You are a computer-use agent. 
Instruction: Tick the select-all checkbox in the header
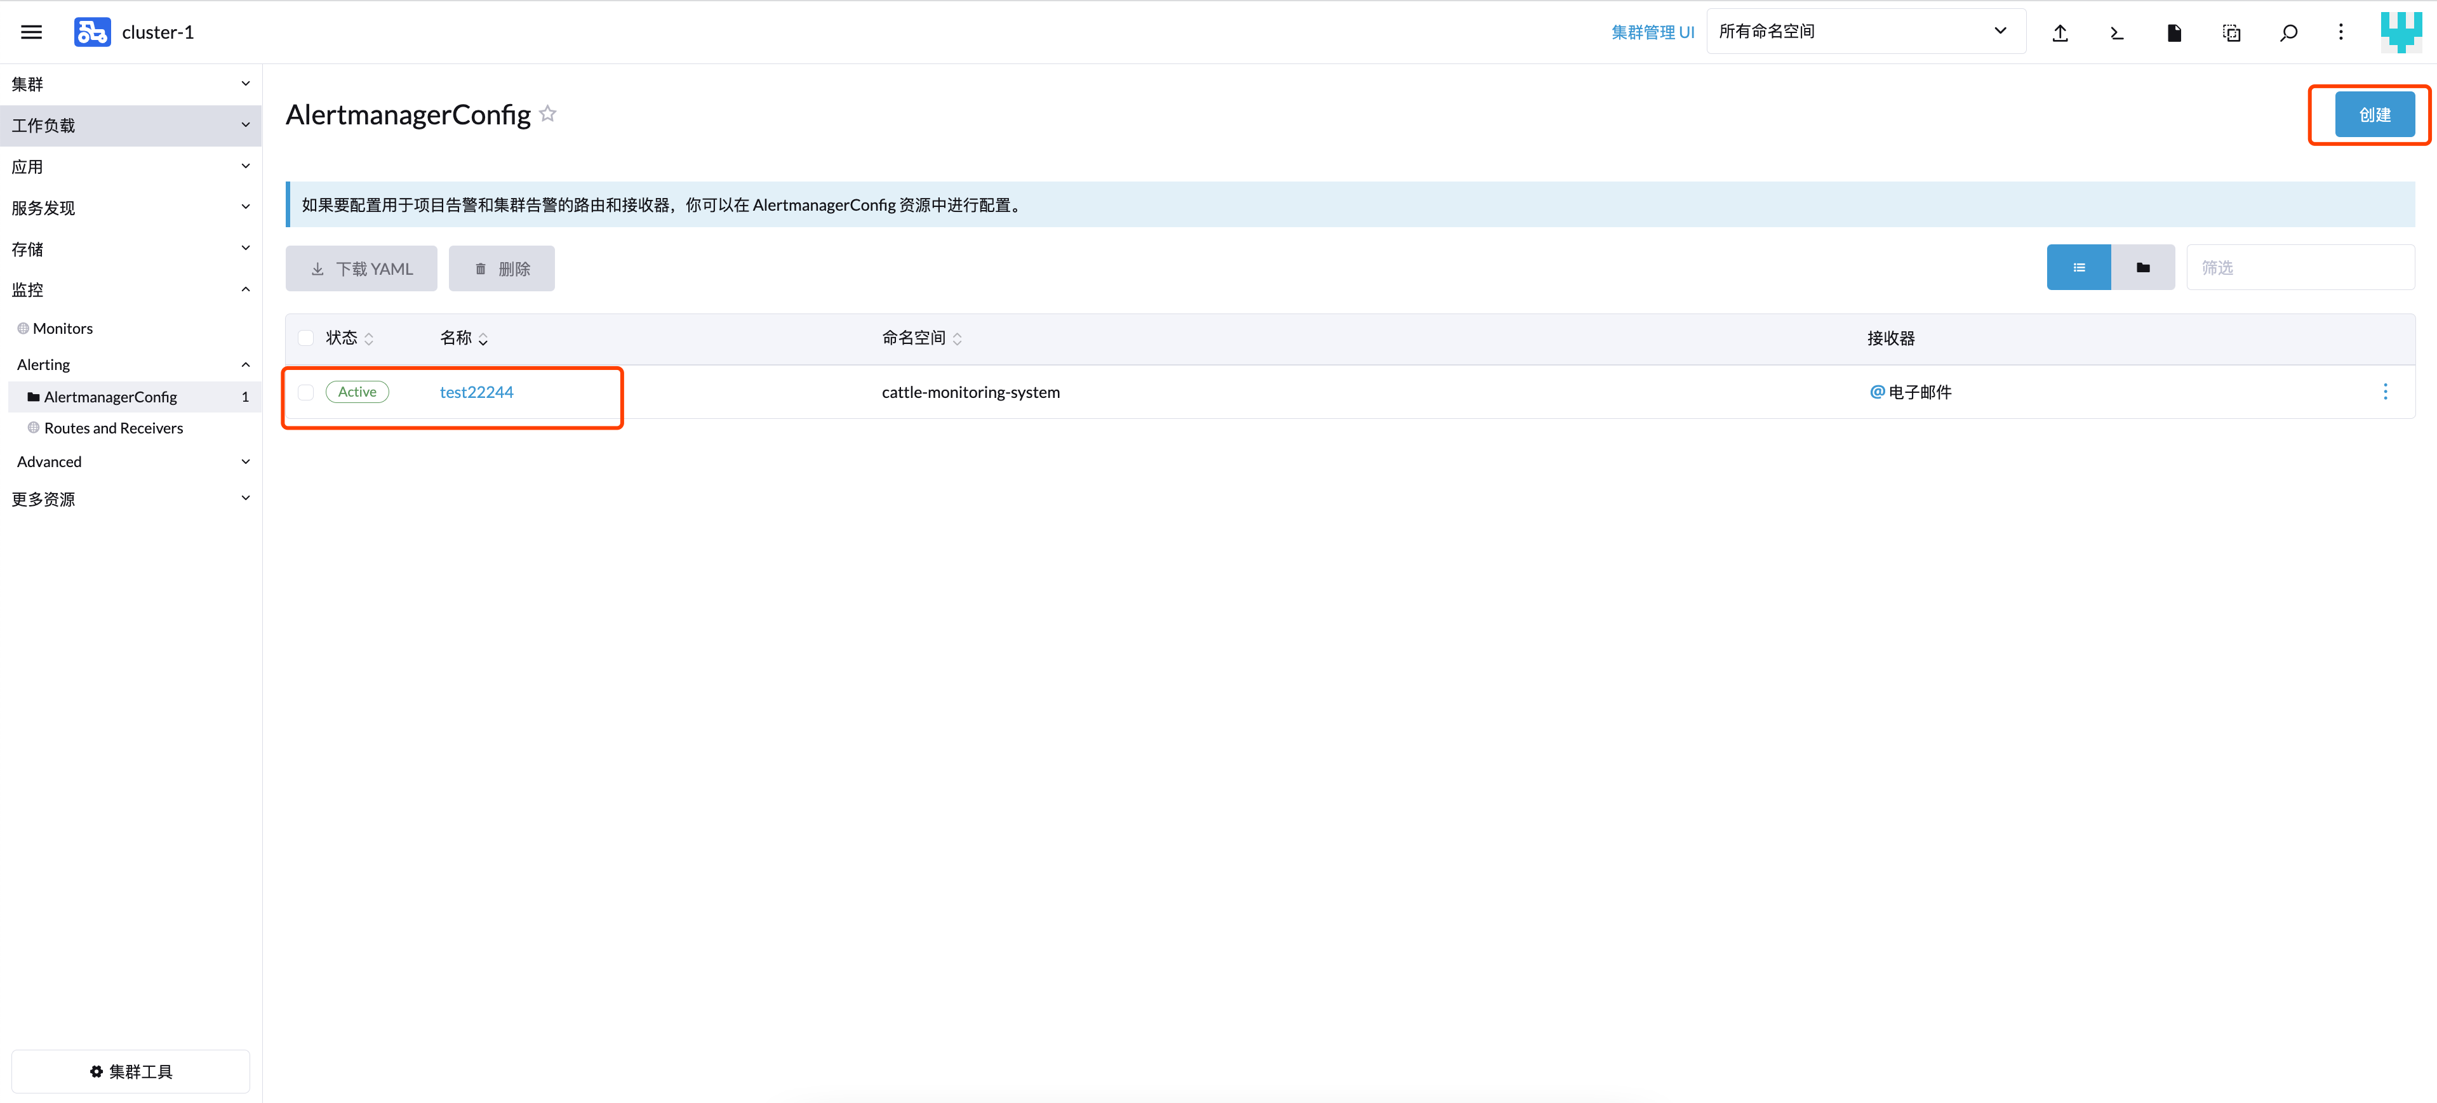pos(305,338)
